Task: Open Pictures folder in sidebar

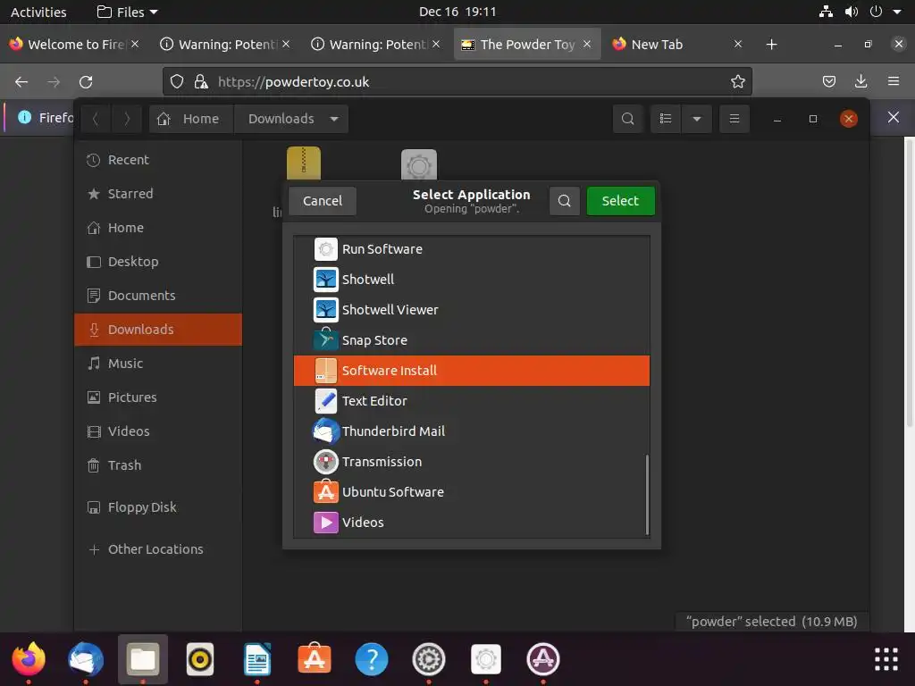Action: [158, 397]
